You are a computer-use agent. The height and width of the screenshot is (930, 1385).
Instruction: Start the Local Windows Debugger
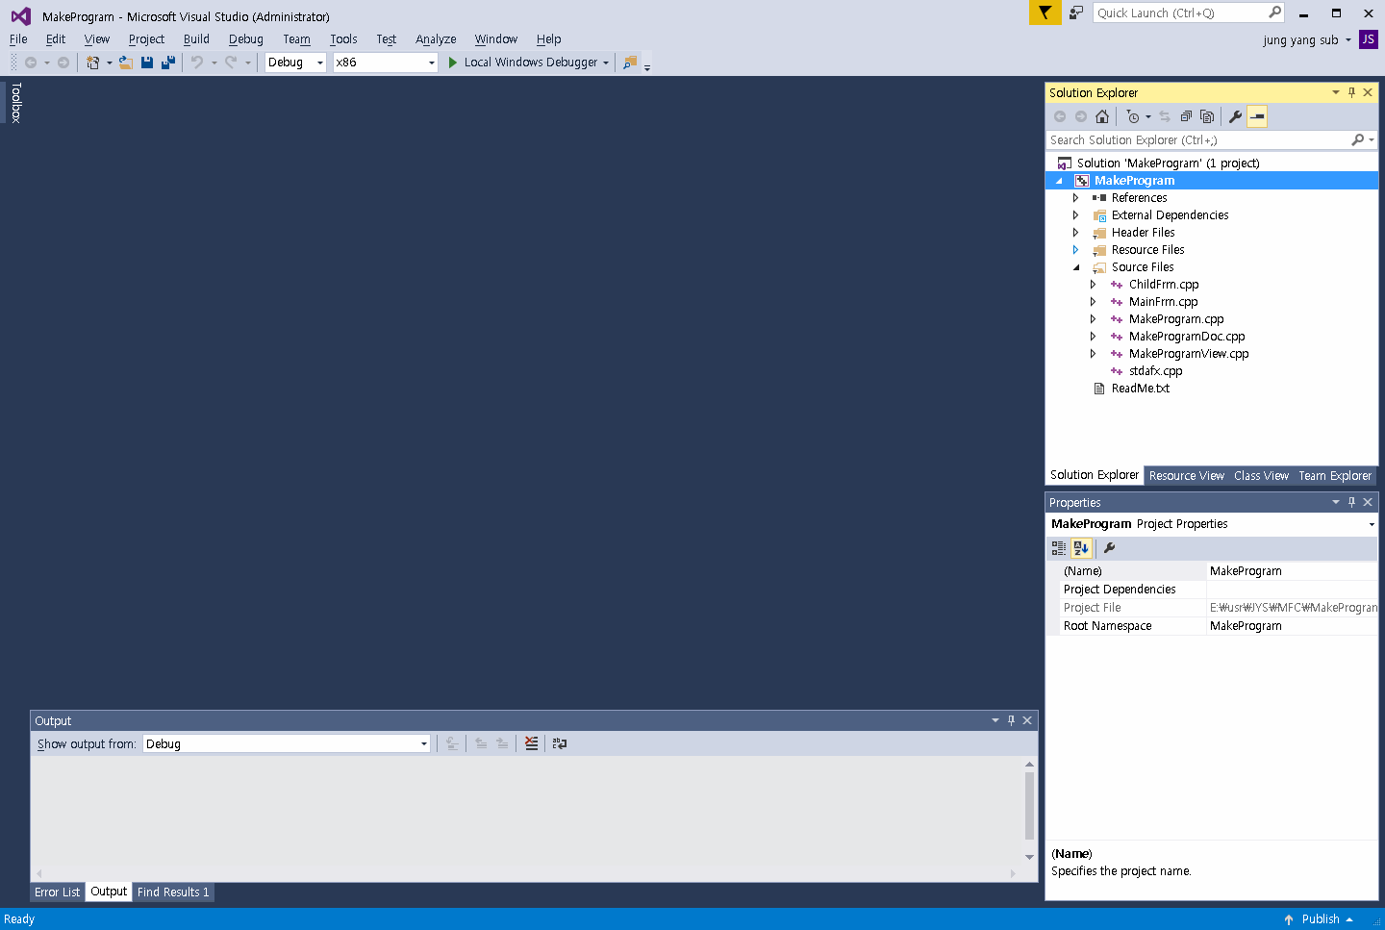522,63
